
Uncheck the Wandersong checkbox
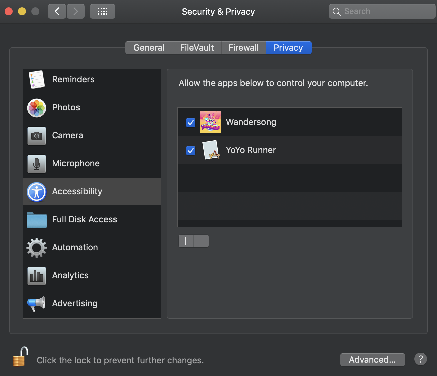(x=191, y=123)
